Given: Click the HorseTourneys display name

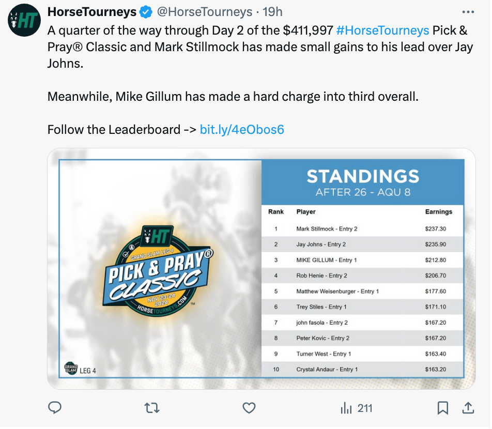Looking at the screenshot, I should coord(92,11).
